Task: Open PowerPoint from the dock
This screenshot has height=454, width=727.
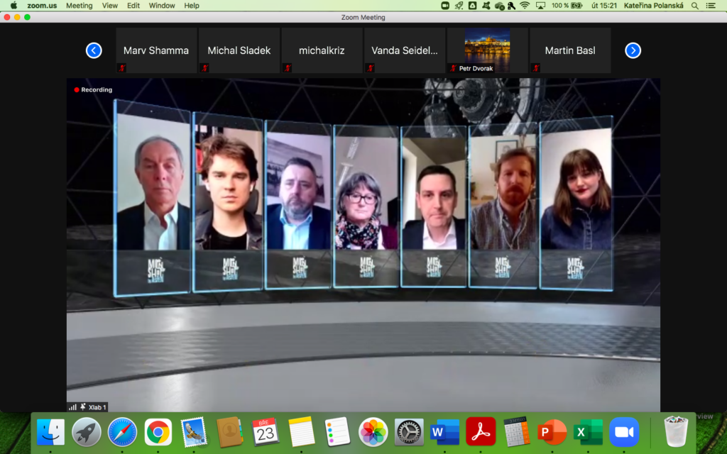Action: tap(552, 431)
